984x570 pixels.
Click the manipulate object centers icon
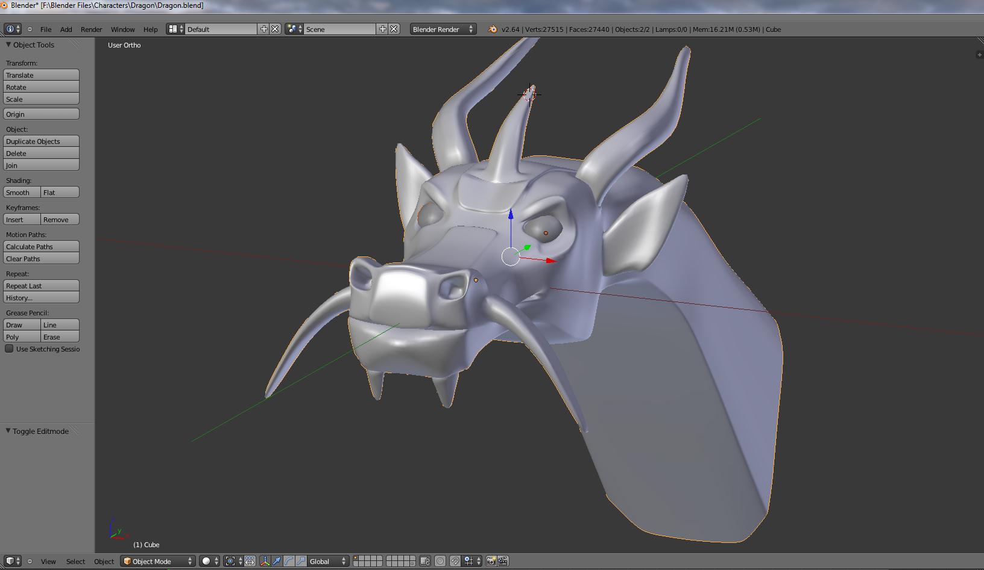250,561
